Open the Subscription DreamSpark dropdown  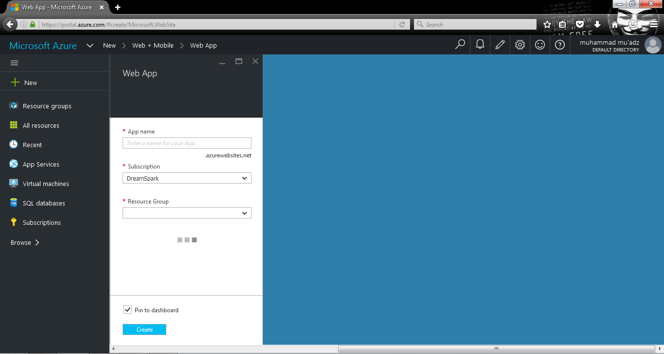(187, 178)
